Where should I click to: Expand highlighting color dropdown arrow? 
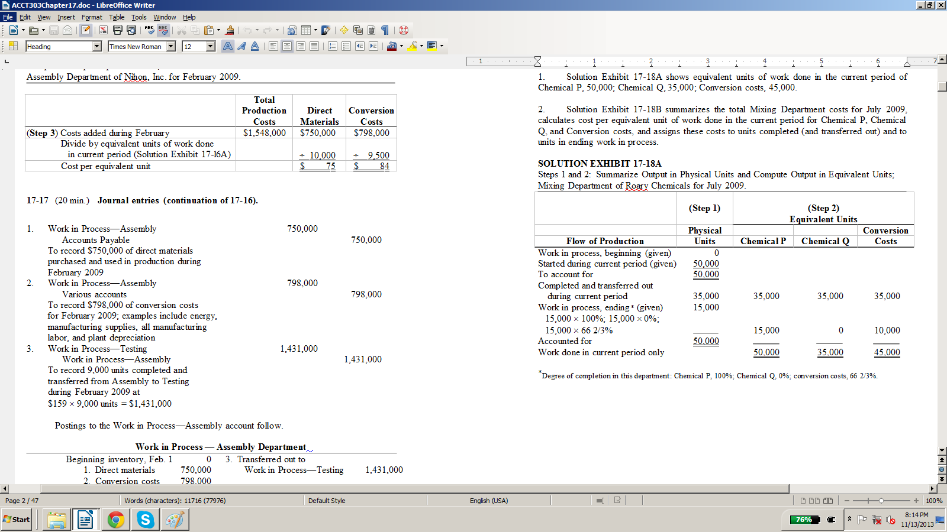(421, 46)
